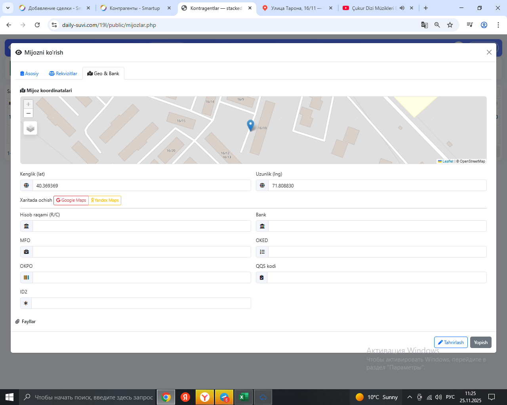The width and height of the screenshot is (507, 405).
Task: Click the blue location marker on map
Action: click(x=250, y=125)
